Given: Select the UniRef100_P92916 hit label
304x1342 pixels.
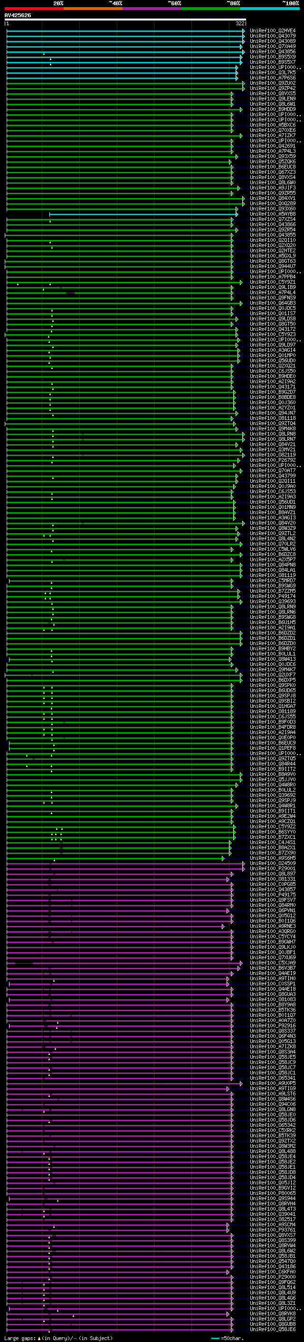Looking at the screenshot, I should pos(272,1025).
